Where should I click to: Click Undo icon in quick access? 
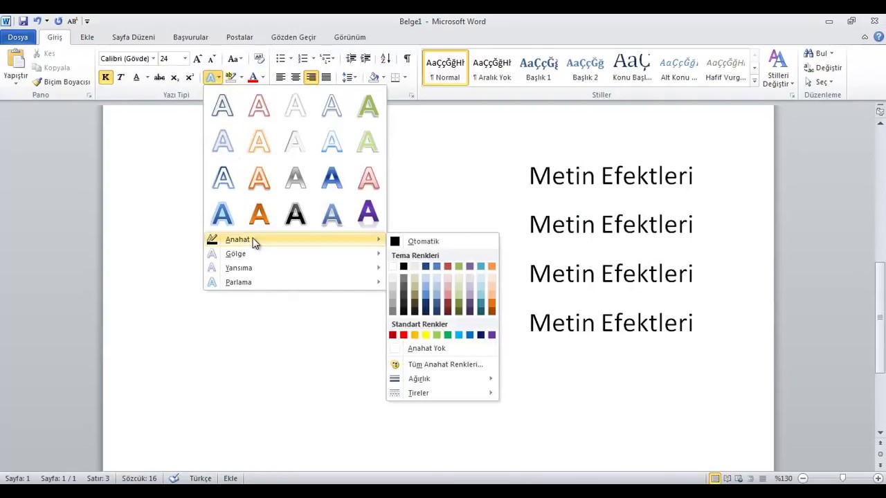click(x=37, y=21)
